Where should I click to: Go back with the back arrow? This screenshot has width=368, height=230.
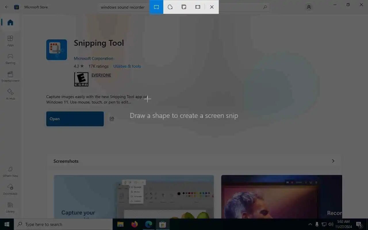7,7
